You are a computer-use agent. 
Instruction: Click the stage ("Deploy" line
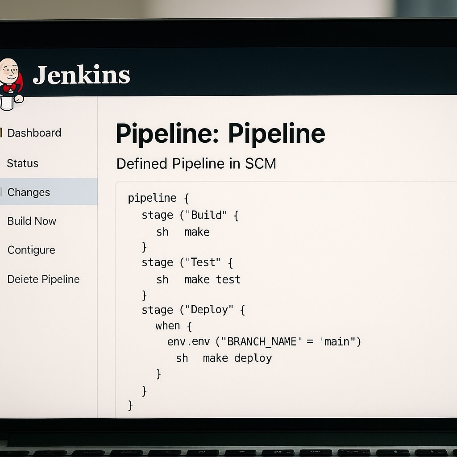[193, 310]
